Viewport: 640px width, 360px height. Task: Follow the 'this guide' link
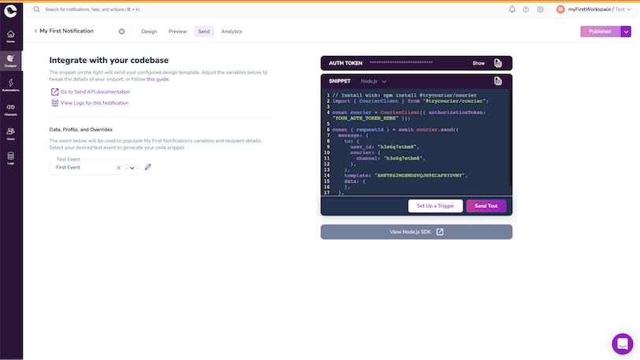(x=158, y=80)
